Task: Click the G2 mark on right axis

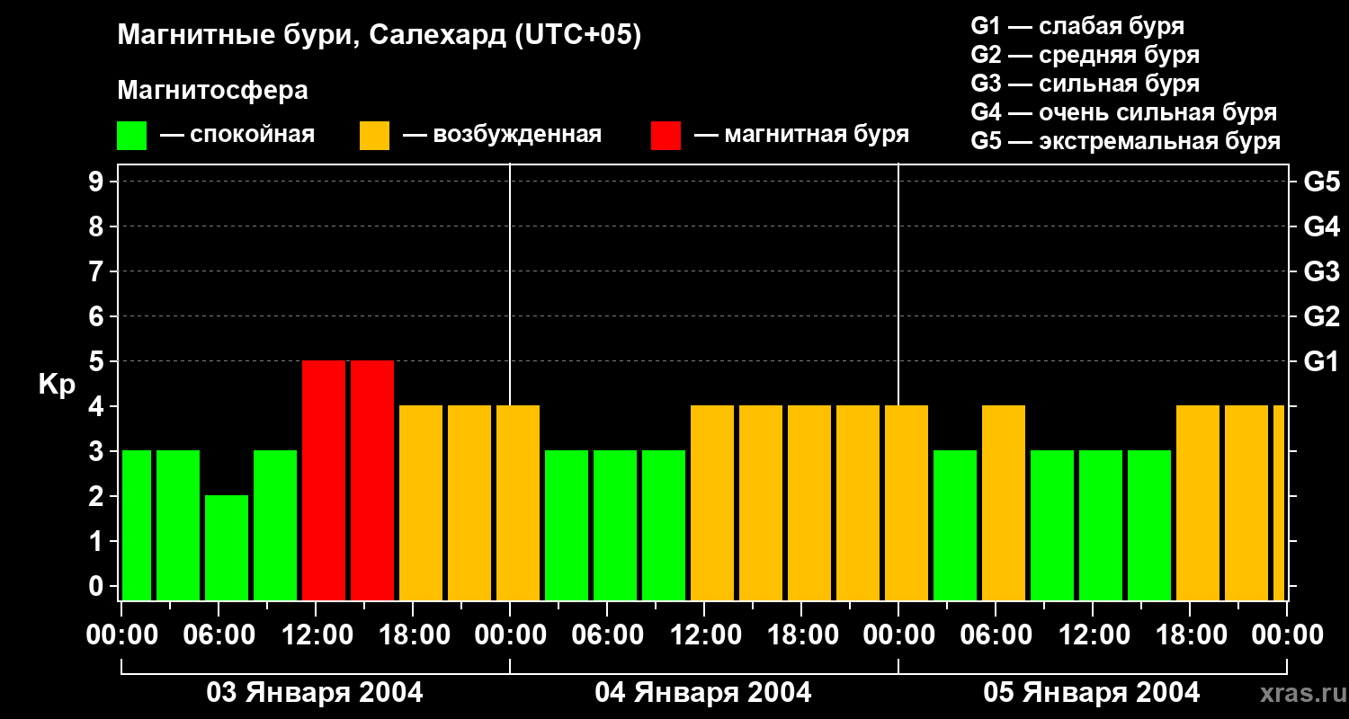Action: [x=1321, y=316]
